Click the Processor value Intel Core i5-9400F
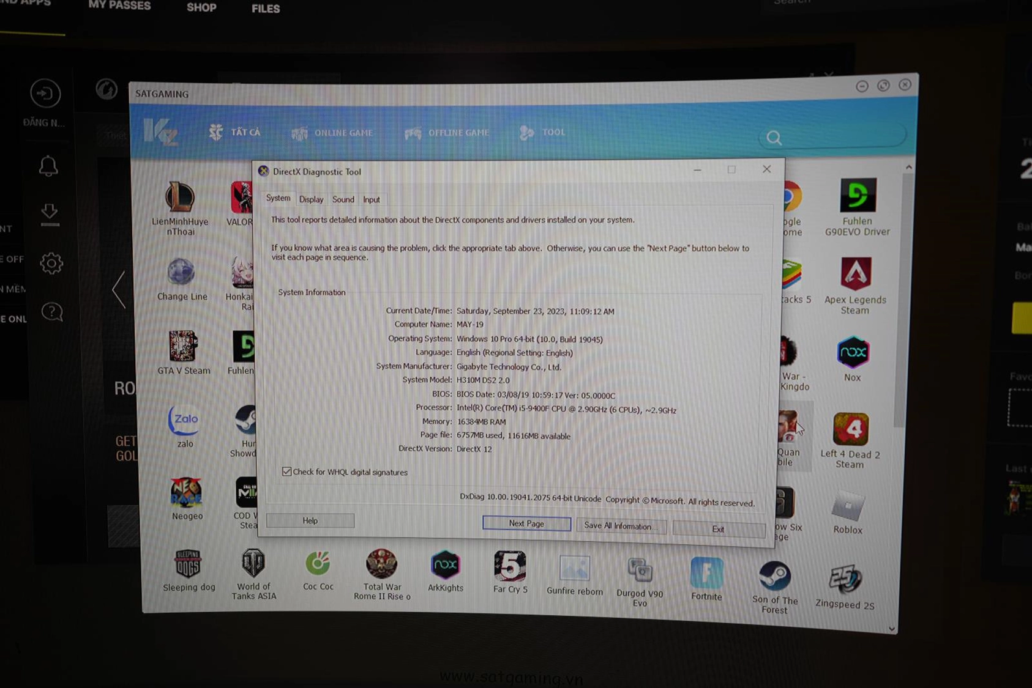 (x=566, y=410)
